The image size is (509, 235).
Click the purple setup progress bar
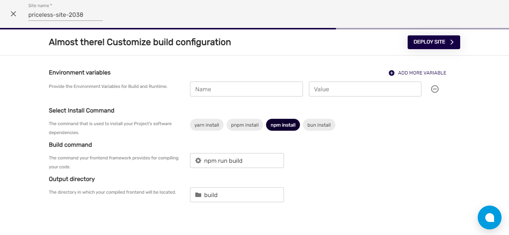(168, 28)
